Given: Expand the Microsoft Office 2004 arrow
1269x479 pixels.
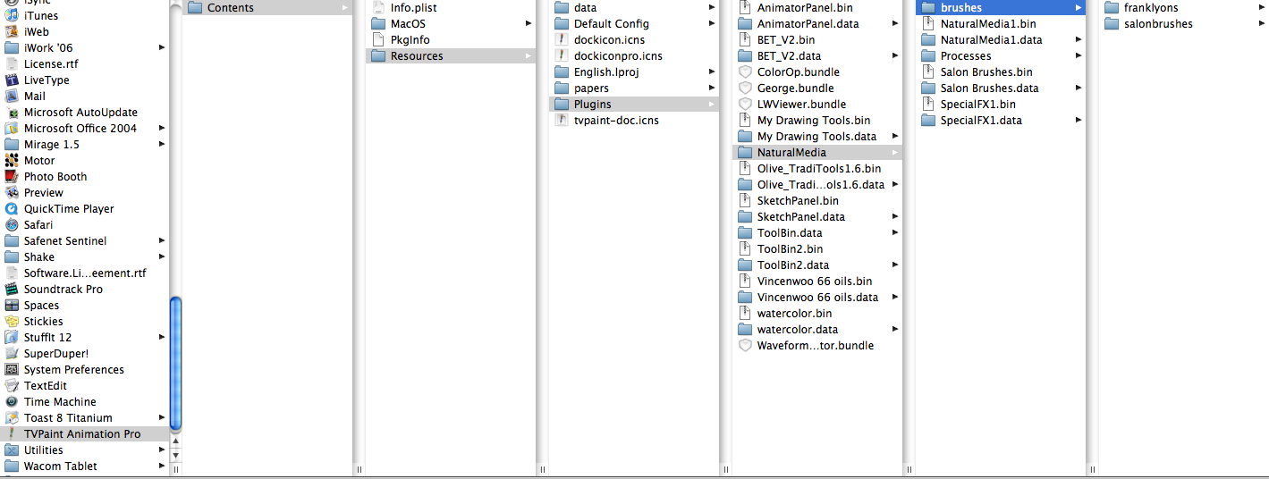Looking at the screenshot, I should click(x=162, y=128).
